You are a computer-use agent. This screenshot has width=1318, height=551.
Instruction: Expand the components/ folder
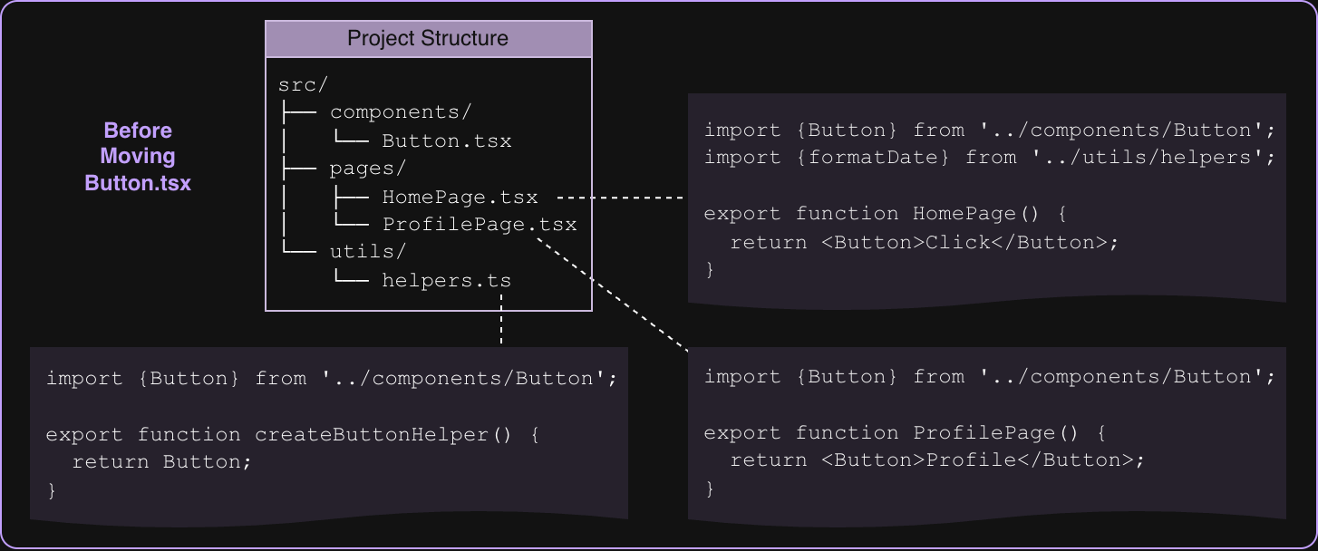click(x=401, y=112)
